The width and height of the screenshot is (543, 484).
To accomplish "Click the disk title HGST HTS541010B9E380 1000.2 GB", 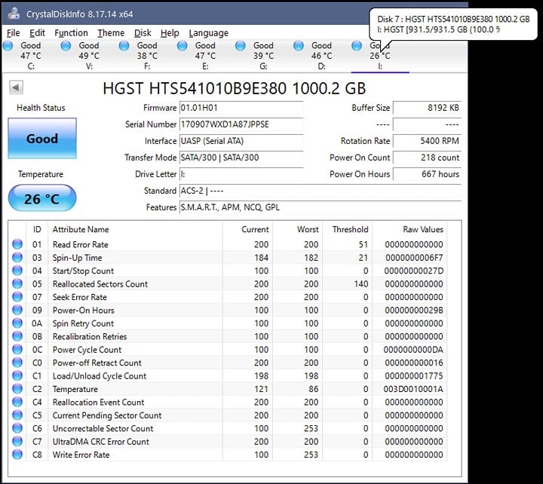I will (234, 88).
